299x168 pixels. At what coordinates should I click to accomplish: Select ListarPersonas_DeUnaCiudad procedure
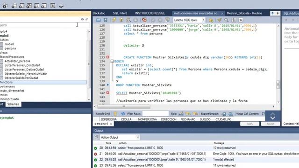point(24,70)
